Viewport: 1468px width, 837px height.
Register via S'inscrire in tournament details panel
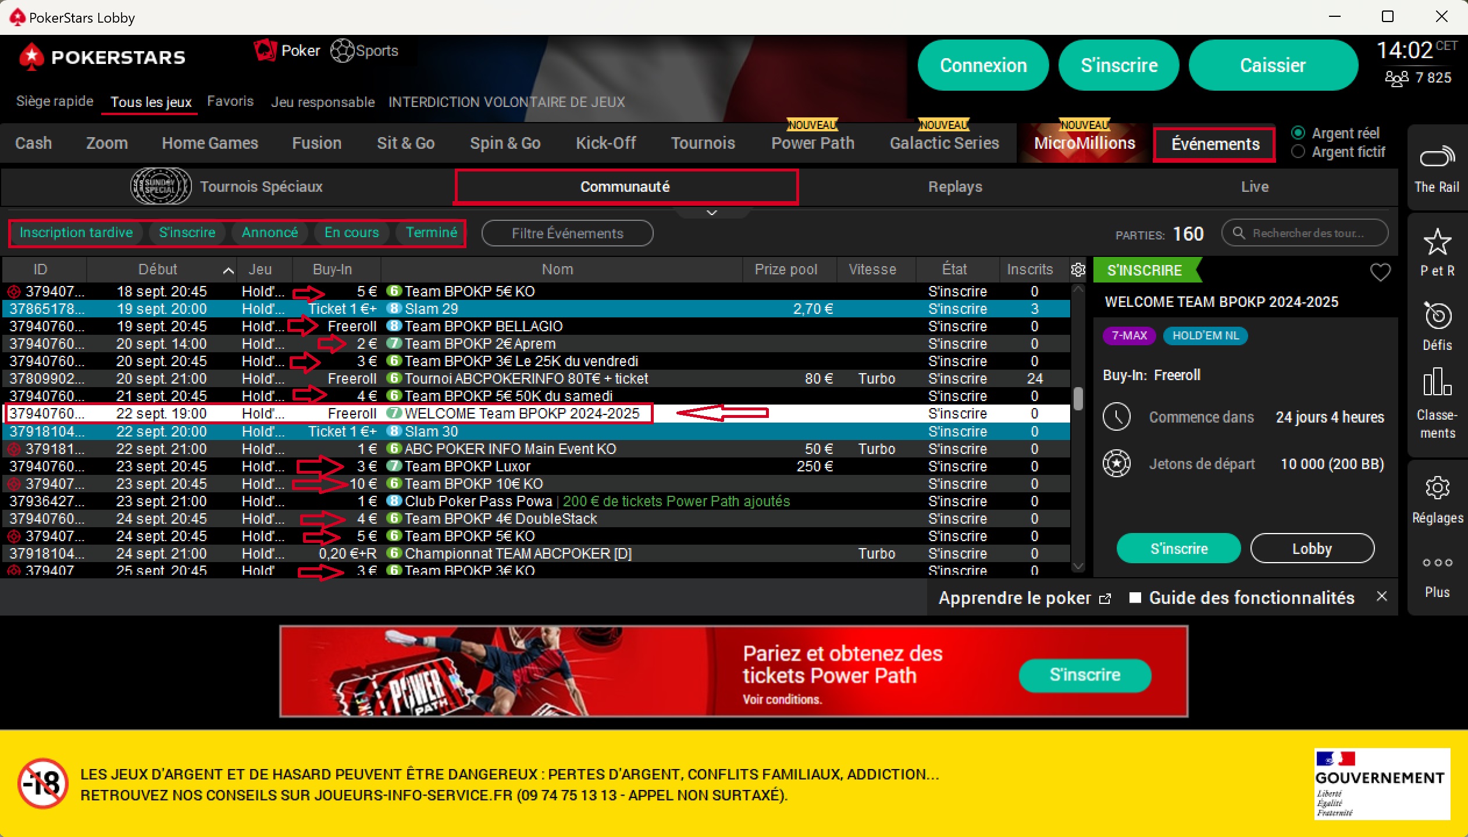1179,548
